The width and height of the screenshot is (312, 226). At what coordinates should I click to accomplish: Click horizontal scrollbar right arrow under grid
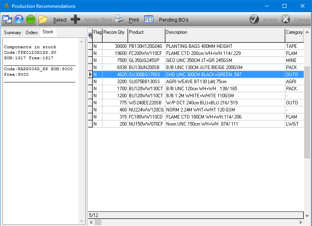tap(301, 222)
